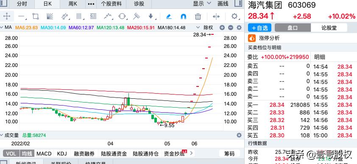Open 个股资料 tab
The width and height of the screenshot is (357, 164).
point(112,4)
